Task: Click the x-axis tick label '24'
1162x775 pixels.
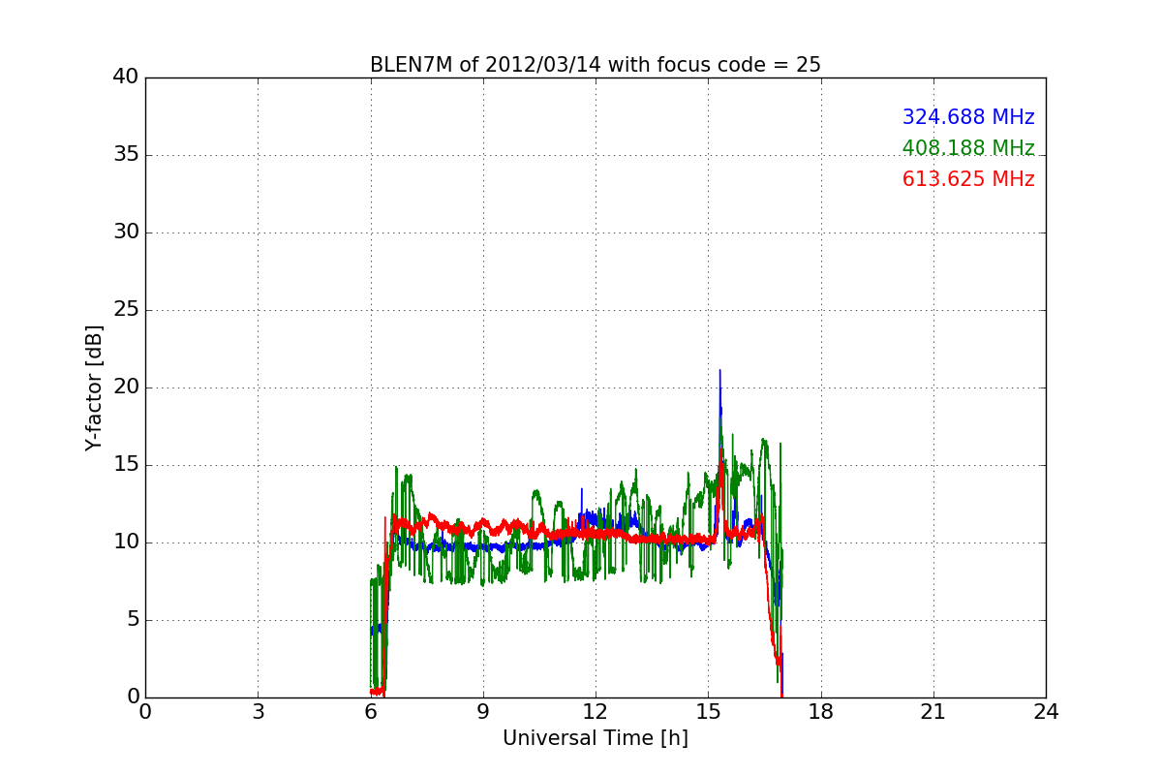Action: (x=1046, y=711)
